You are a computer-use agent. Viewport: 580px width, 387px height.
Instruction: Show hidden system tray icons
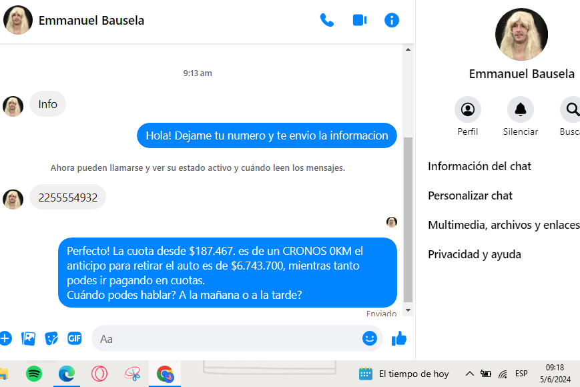coord(469,374)
